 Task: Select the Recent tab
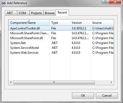point(62,13)
